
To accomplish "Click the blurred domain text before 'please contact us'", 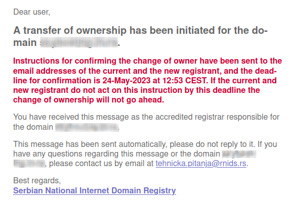I will [29, 164].
